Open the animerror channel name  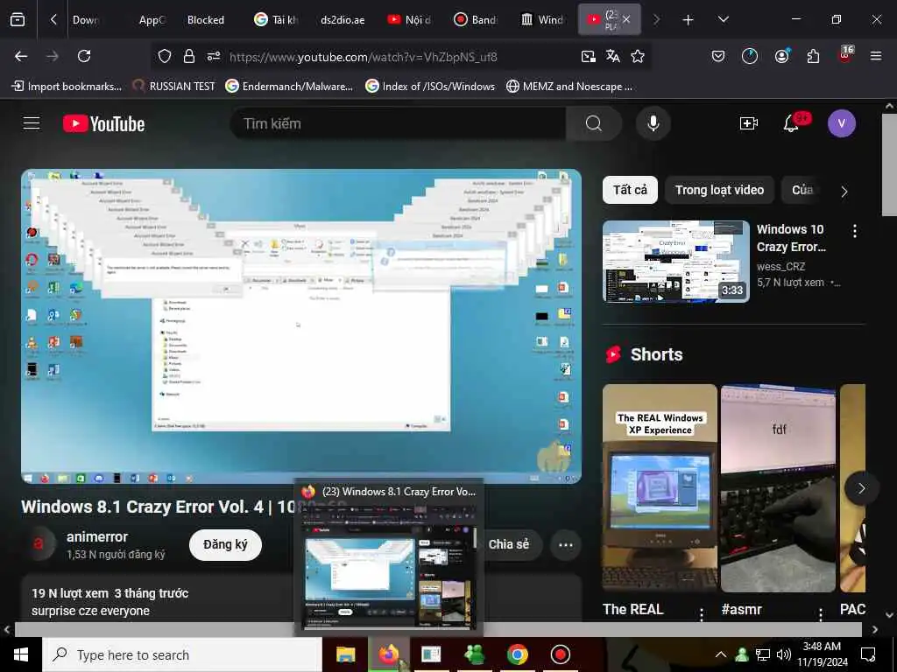[97, 536]
